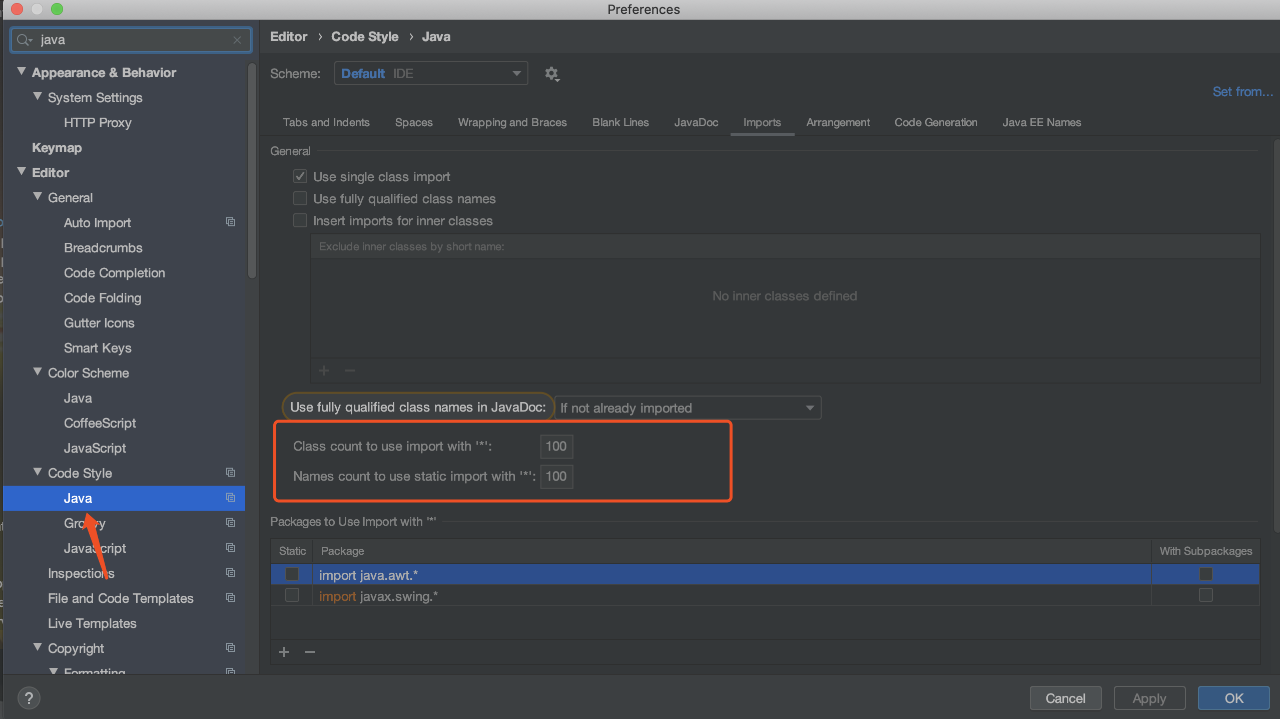Collapse the Appearance & Behavior tree node
1280x719 pixels.
tap(22, 72)
